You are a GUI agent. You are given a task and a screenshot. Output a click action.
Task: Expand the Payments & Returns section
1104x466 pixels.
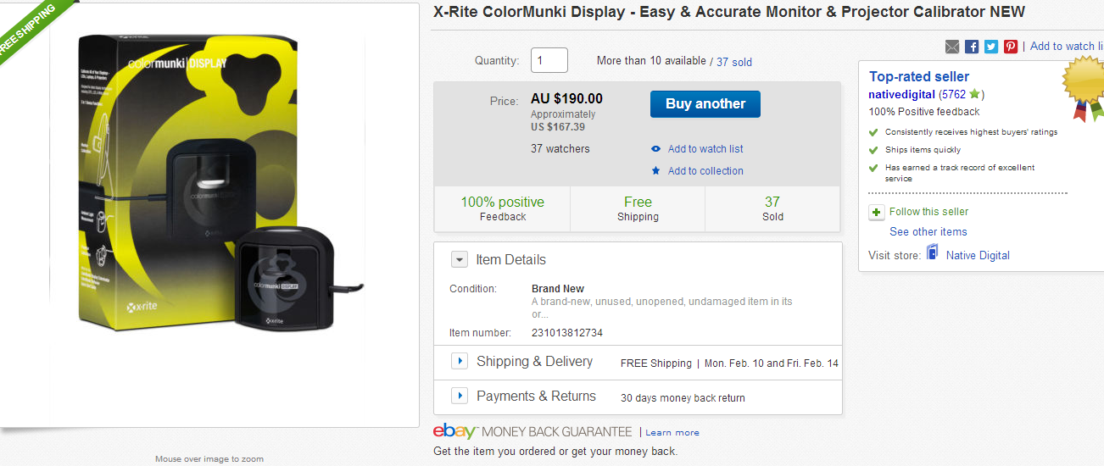pos(459,396)
